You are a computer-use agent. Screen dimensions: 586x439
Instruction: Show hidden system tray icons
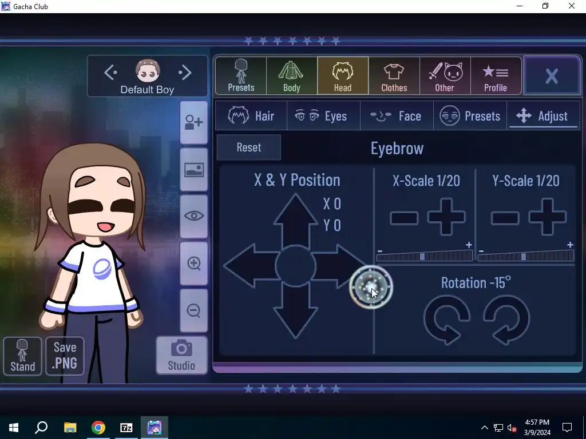click(x=484, y=428)
